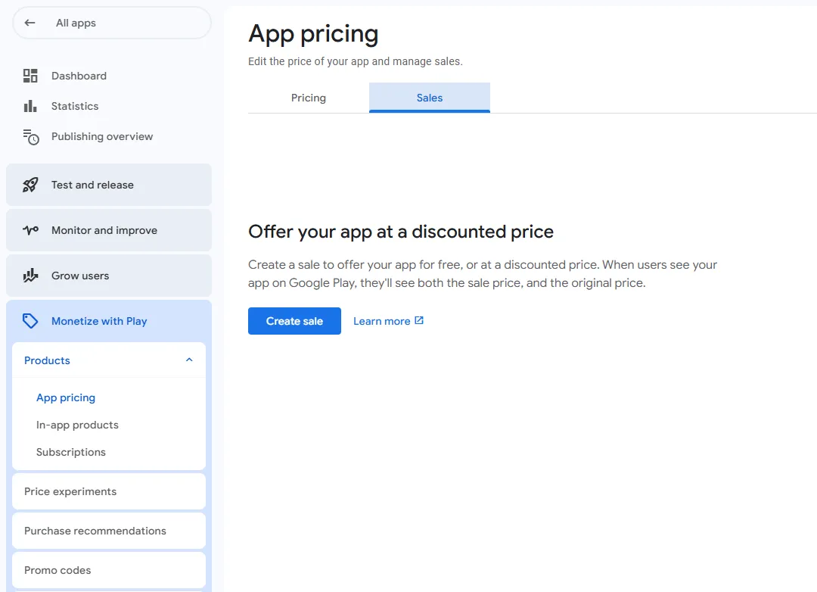The width and height of the screenshot is (817, 592).
Task: Open the Learn more link
Action: tap(382, 321)
